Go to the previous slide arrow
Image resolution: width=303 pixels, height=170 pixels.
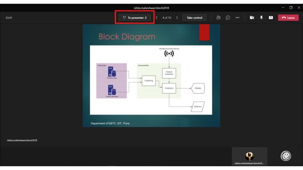tap(157, 17)
